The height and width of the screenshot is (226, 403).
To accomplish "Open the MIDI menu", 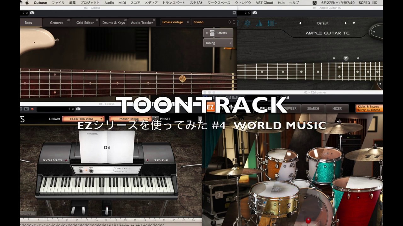I will click(122, 3).
